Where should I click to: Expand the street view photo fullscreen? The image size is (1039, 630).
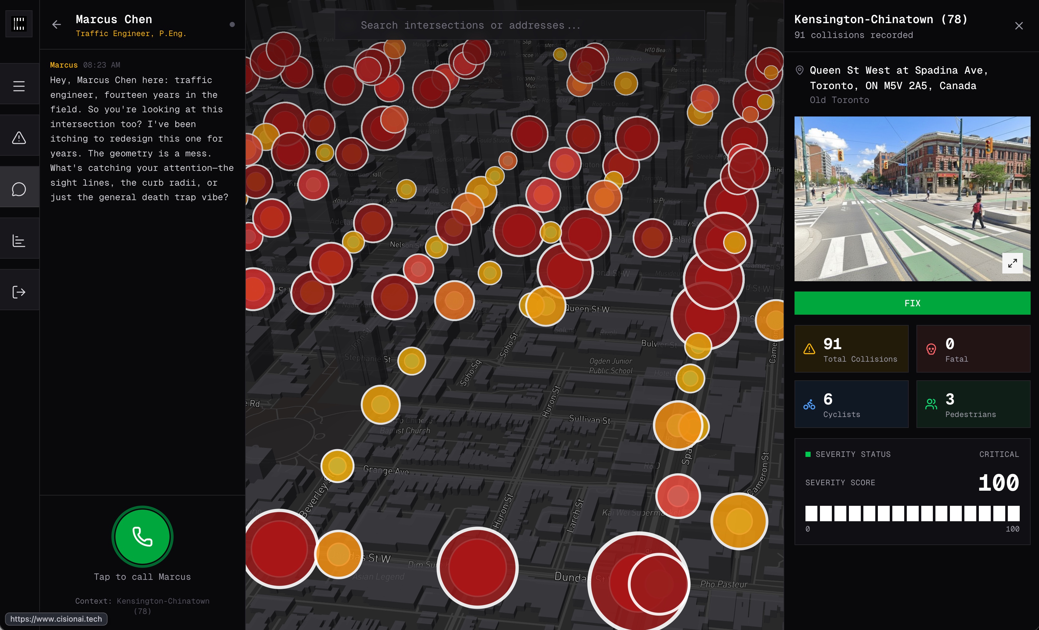click(x=1012, y=264)
